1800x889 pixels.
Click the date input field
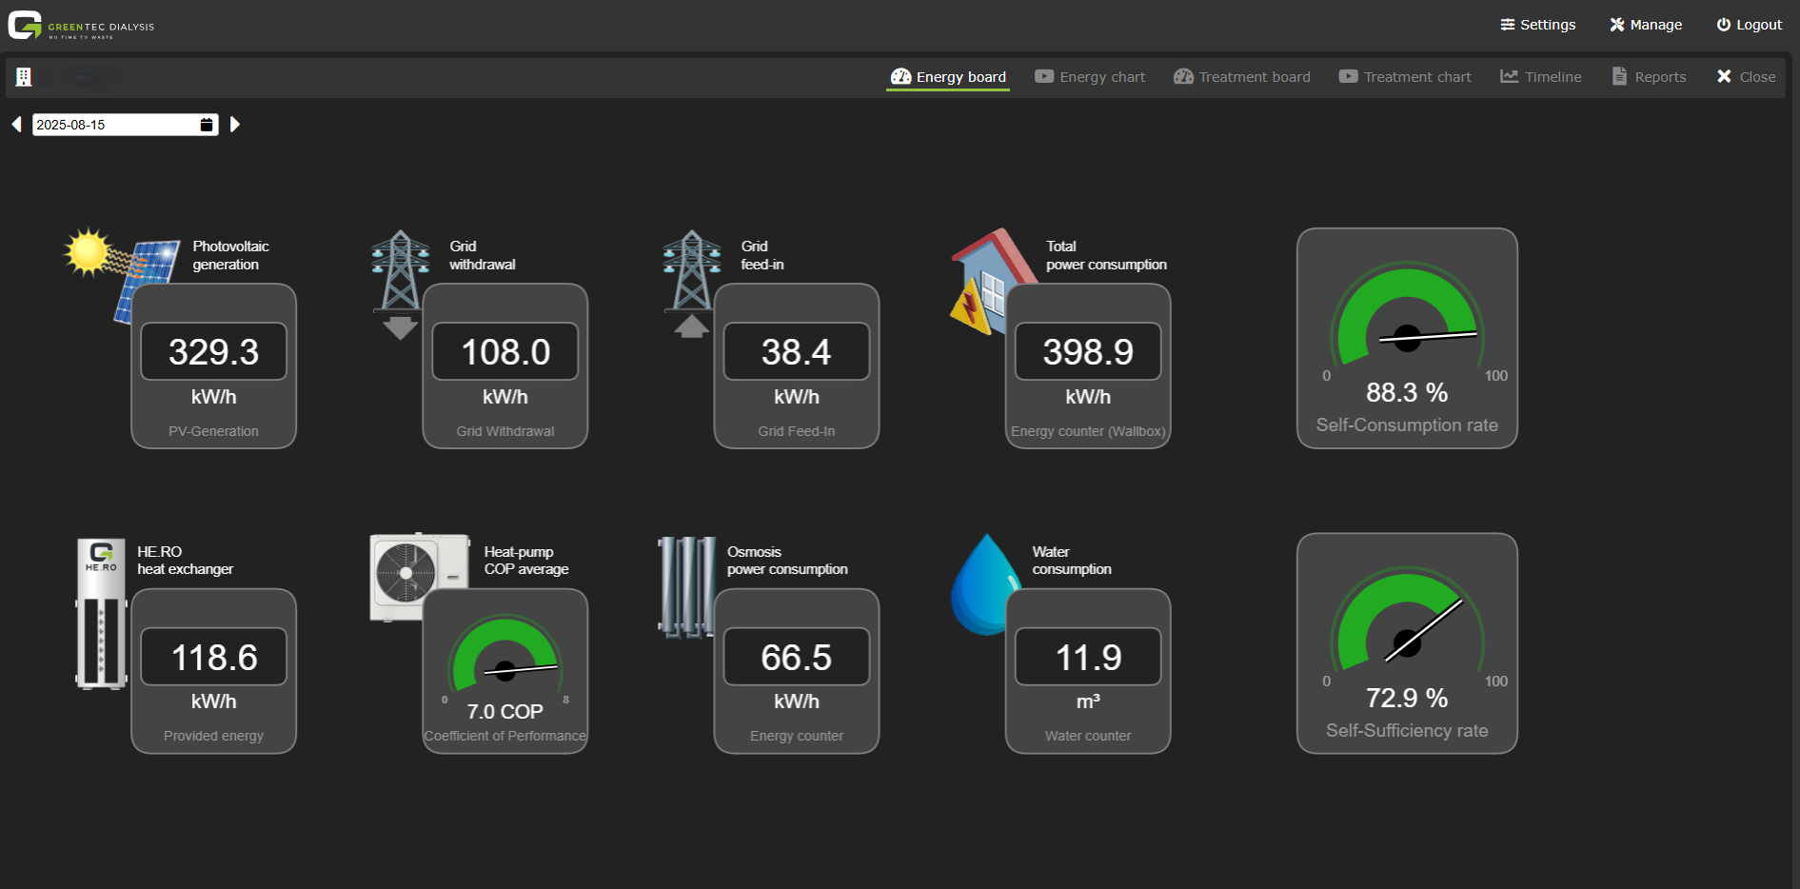coord(112,125)
